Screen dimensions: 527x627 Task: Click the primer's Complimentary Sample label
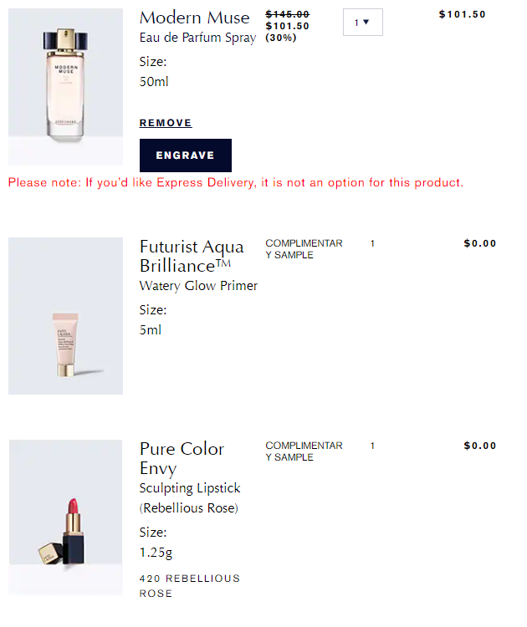[304, 249]
